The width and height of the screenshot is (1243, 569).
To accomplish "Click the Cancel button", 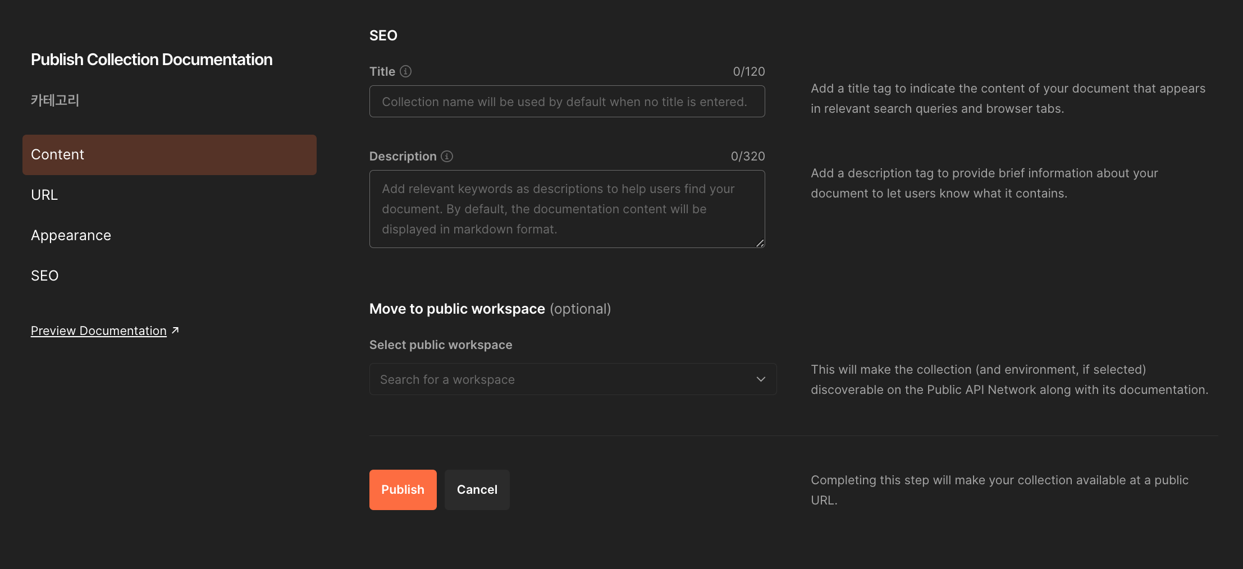I will [x=477, y=490].
